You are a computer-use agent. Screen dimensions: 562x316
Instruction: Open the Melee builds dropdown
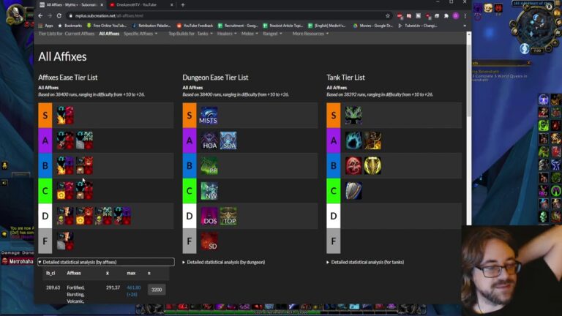(250, 34)
